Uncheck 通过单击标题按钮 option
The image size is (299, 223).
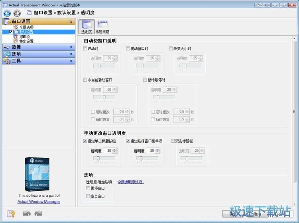pos(85,141)
